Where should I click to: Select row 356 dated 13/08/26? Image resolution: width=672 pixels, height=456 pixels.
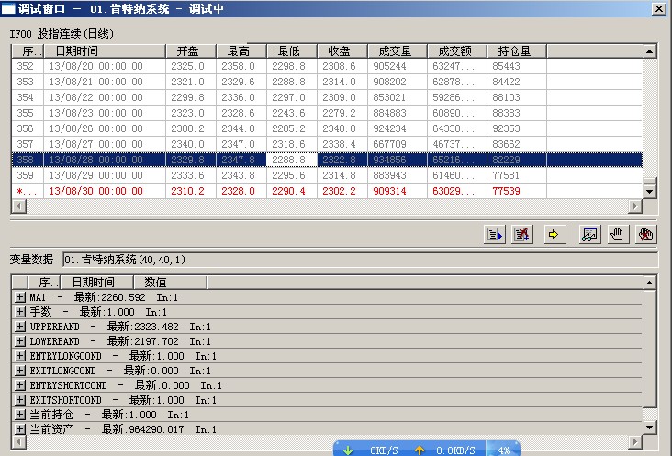tap(327, 128)
